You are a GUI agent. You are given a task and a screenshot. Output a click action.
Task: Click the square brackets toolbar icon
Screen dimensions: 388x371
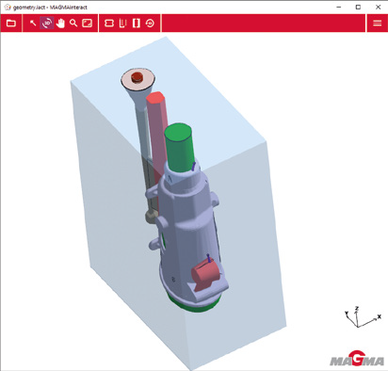coord(137,24)
